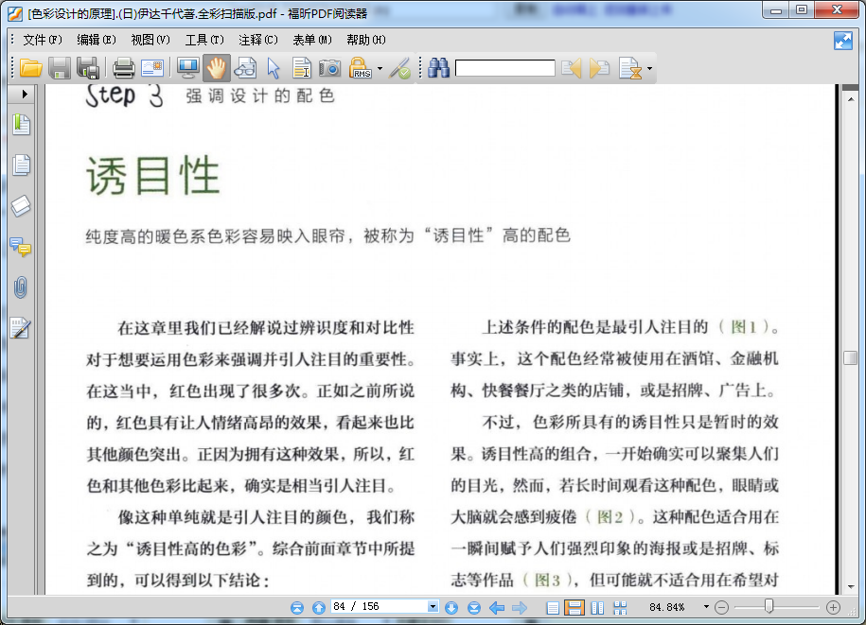The width and height of the screenshot is (866, 625).
Task: Open the 文件(F) menu
Action: pos(43,40)
